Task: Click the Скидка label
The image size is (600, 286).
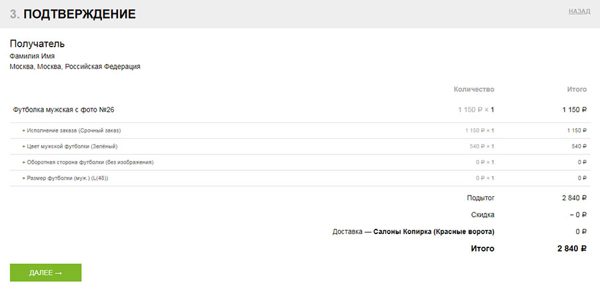Action: point(483,215)
